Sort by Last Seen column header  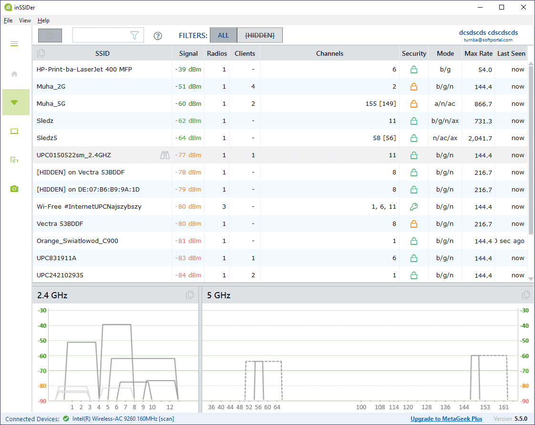click(x=511, y=53)
